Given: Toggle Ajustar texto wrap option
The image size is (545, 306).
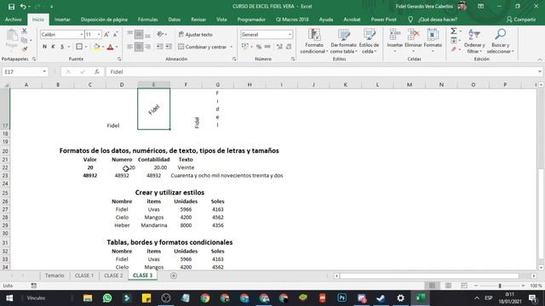Looking at the screenshot, I should pyautogui.click(x=196, y=34).
